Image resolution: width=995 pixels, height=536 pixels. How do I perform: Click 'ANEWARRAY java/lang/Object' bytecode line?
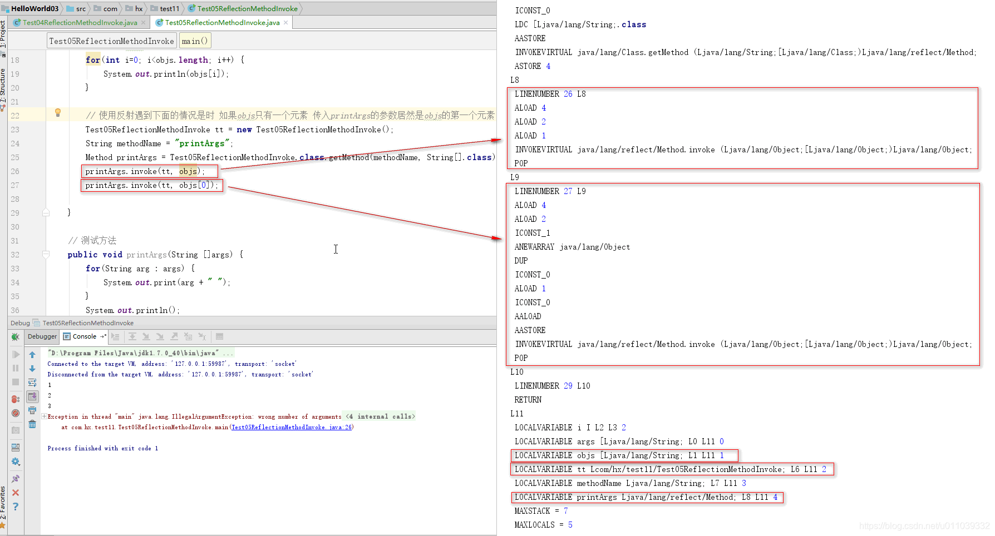tap(572, 247)
